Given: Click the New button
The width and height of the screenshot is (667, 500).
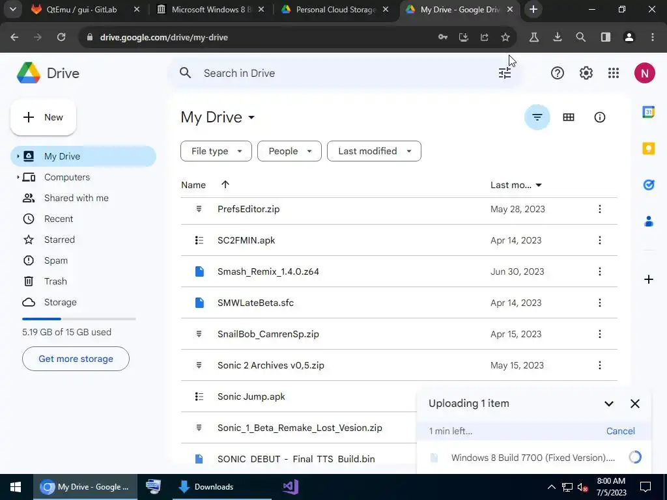Looking at the screenshot, I should [x=43, y=117].
